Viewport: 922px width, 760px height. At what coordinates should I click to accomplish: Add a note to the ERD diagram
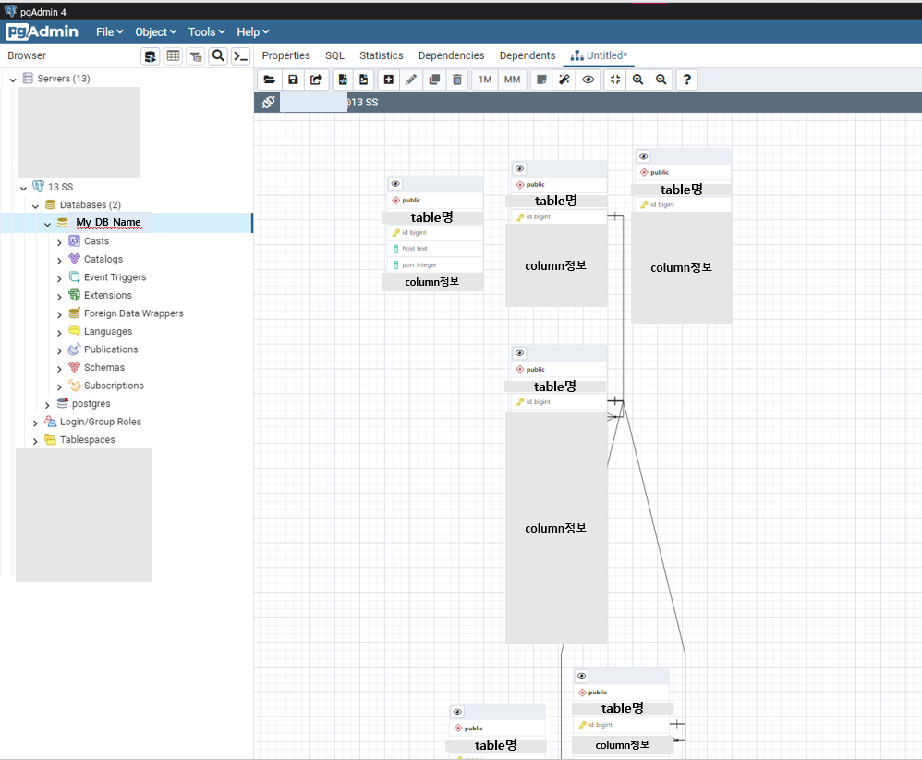click(543, 80)
